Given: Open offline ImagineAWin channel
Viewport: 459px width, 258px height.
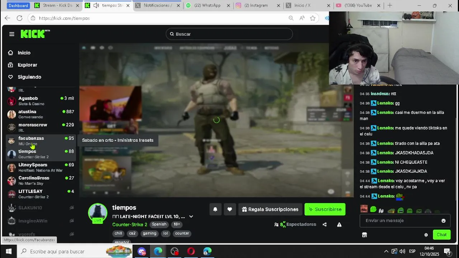Looking at the screenshot, I should 41,221.
